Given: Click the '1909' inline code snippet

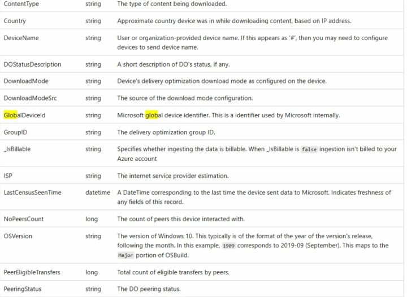Looking at the screenshot, I should (228, 246).
